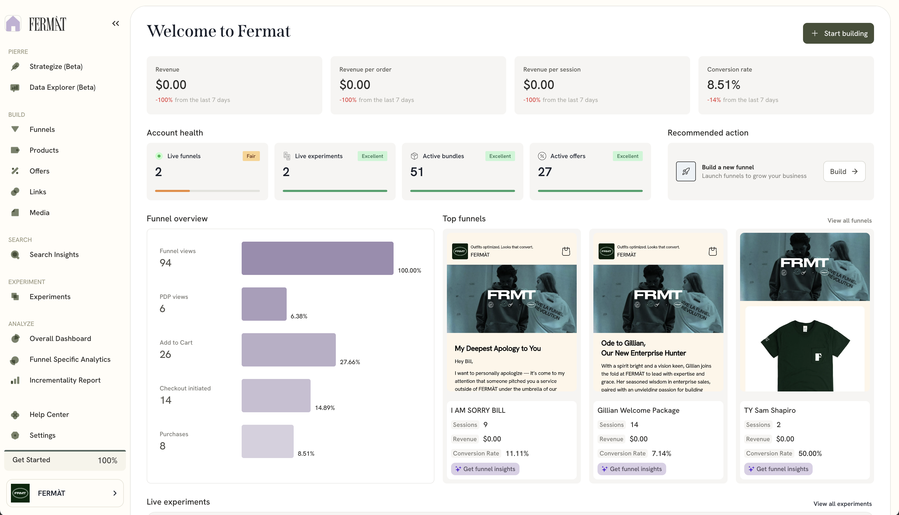
Task: Click the Fermat home logo icon
Action: (13, 24)
